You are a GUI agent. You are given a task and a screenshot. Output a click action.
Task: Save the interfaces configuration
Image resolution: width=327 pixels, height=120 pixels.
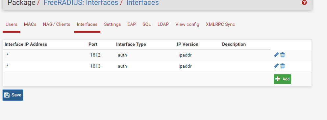(13, 95)
